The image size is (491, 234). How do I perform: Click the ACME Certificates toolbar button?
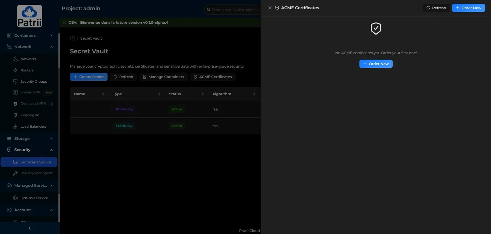click(x=213, y=77)
